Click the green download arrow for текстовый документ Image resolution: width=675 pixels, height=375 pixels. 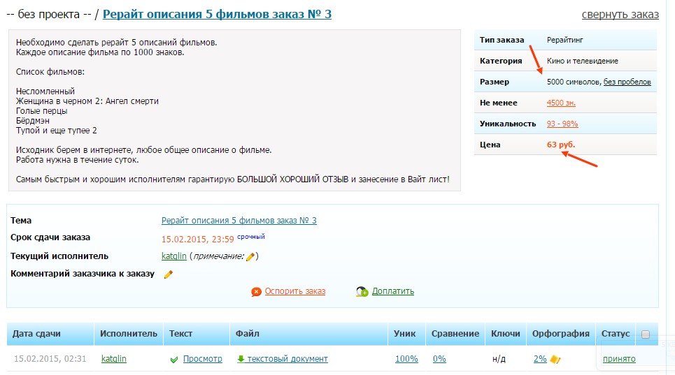(241, 359)
